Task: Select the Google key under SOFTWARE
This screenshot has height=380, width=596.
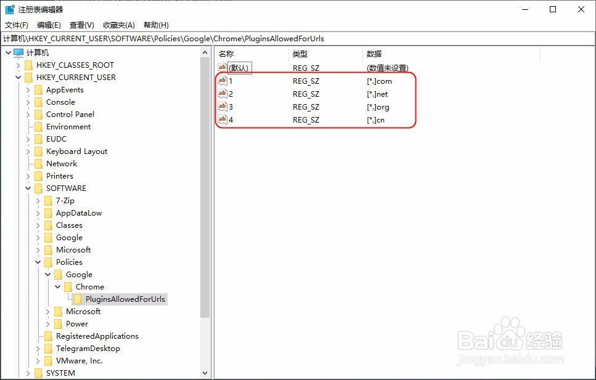Action: click(69, 238)
